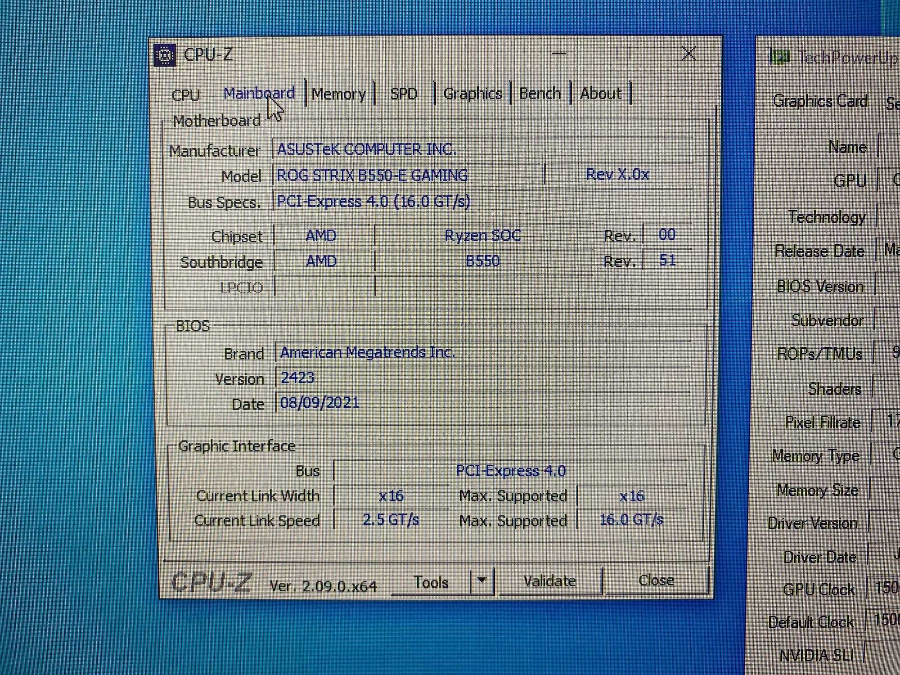Screen dimensions: 900x675
Task: Click the Validate button
Action: tap(550, 581)
